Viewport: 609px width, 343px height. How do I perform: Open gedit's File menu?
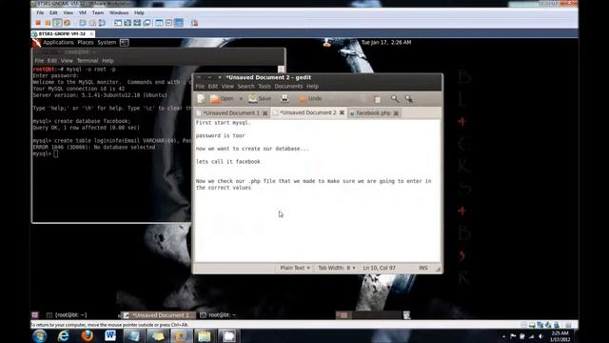click(200, 87)
